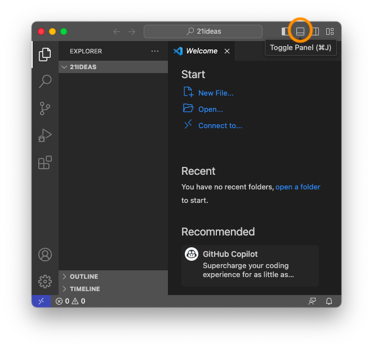Open the Run and Debug view

pos(45,135)
